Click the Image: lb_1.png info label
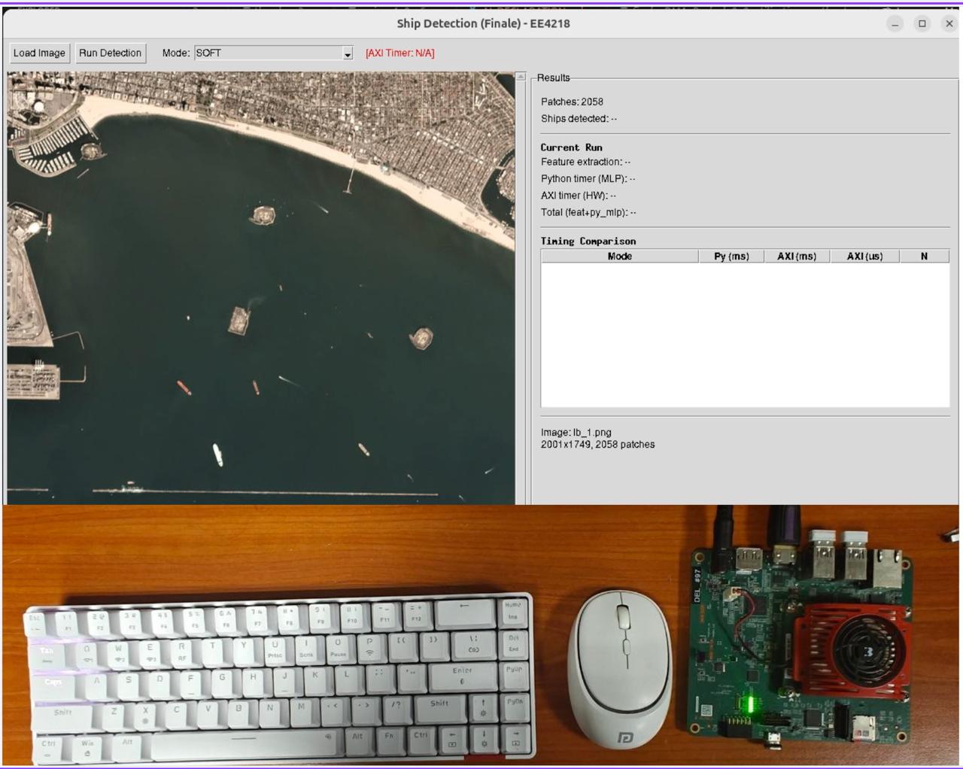 [576, 433]
